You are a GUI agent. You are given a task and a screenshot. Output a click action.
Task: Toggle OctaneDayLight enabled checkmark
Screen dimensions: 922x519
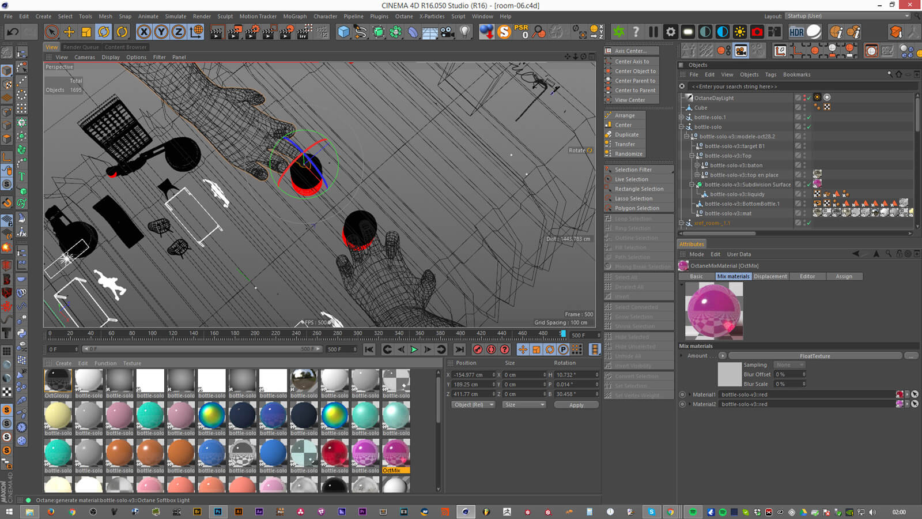[x=810, y=97]
